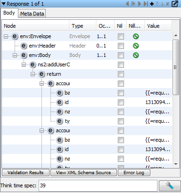Select the ns2:addUserC tree row
This screenshot has height=193, width=181.
pos(87,64)
